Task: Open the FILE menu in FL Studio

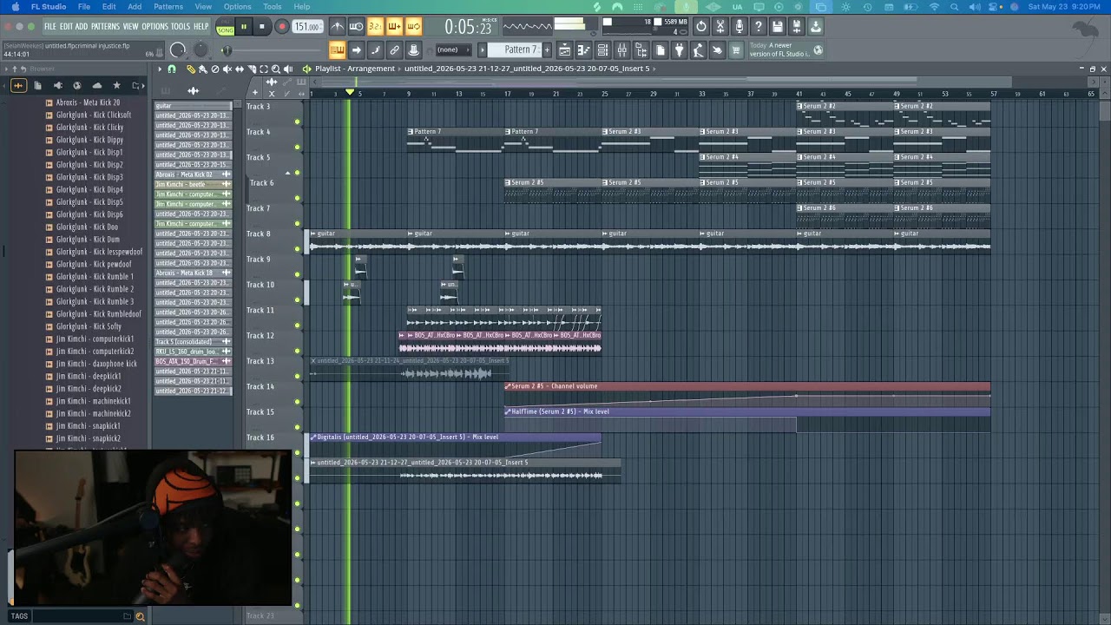Action: [x=50, y=27]
